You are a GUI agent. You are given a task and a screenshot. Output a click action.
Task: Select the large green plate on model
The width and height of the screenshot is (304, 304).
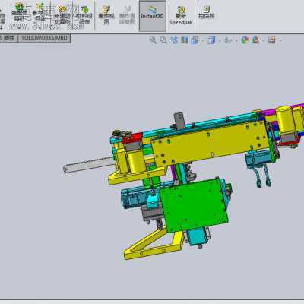tap(194, 205)
